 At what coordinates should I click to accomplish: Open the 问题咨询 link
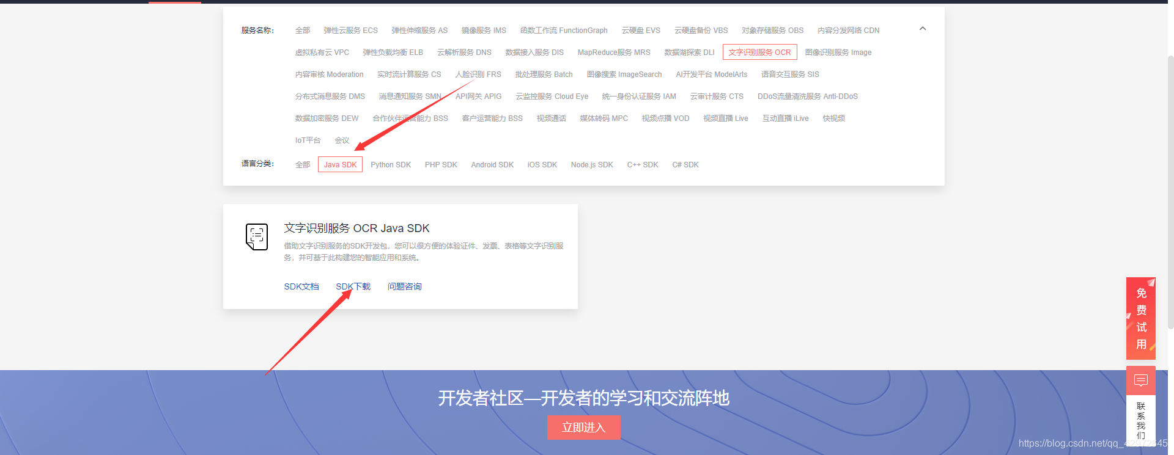pyautogui.click(x=405, y=286)
